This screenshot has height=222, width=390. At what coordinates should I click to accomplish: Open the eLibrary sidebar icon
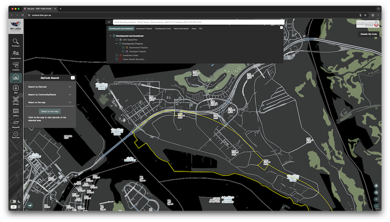tap(16, 112)
